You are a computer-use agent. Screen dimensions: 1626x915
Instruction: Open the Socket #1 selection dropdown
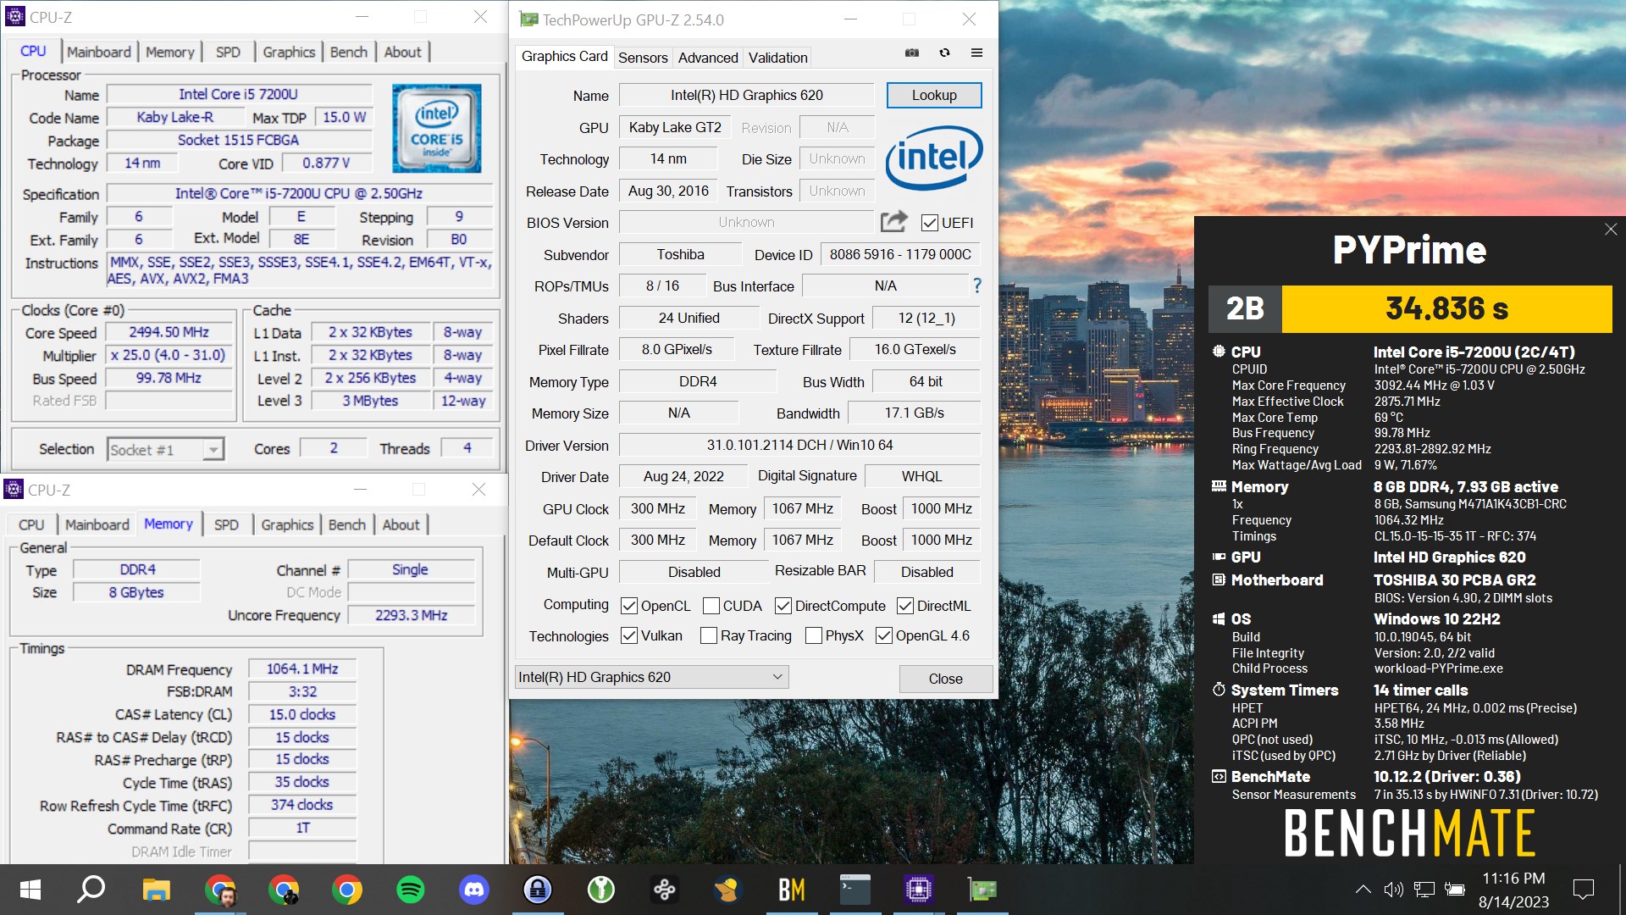pos(166,449)
